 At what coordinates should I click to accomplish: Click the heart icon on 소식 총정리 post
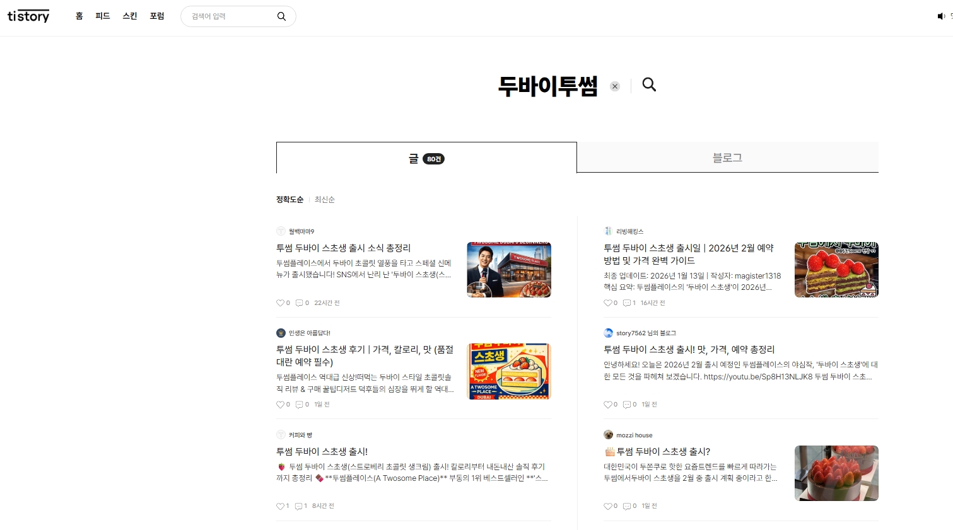(280, 303)
